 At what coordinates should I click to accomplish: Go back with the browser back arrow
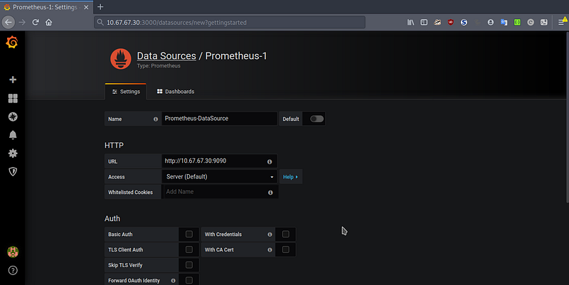(9, 22)
